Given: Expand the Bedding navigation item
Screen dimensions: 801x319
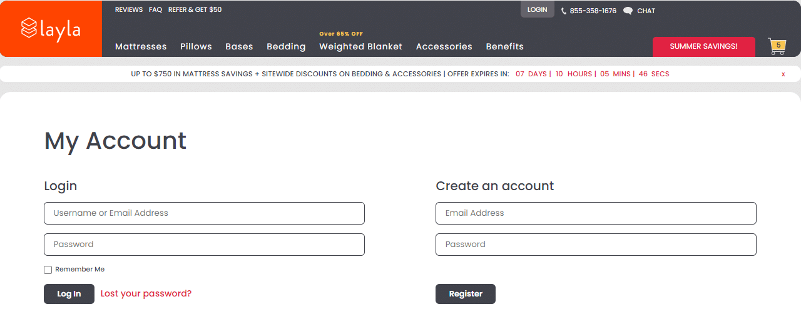Looking at the screenshot, I should point(286,46).
